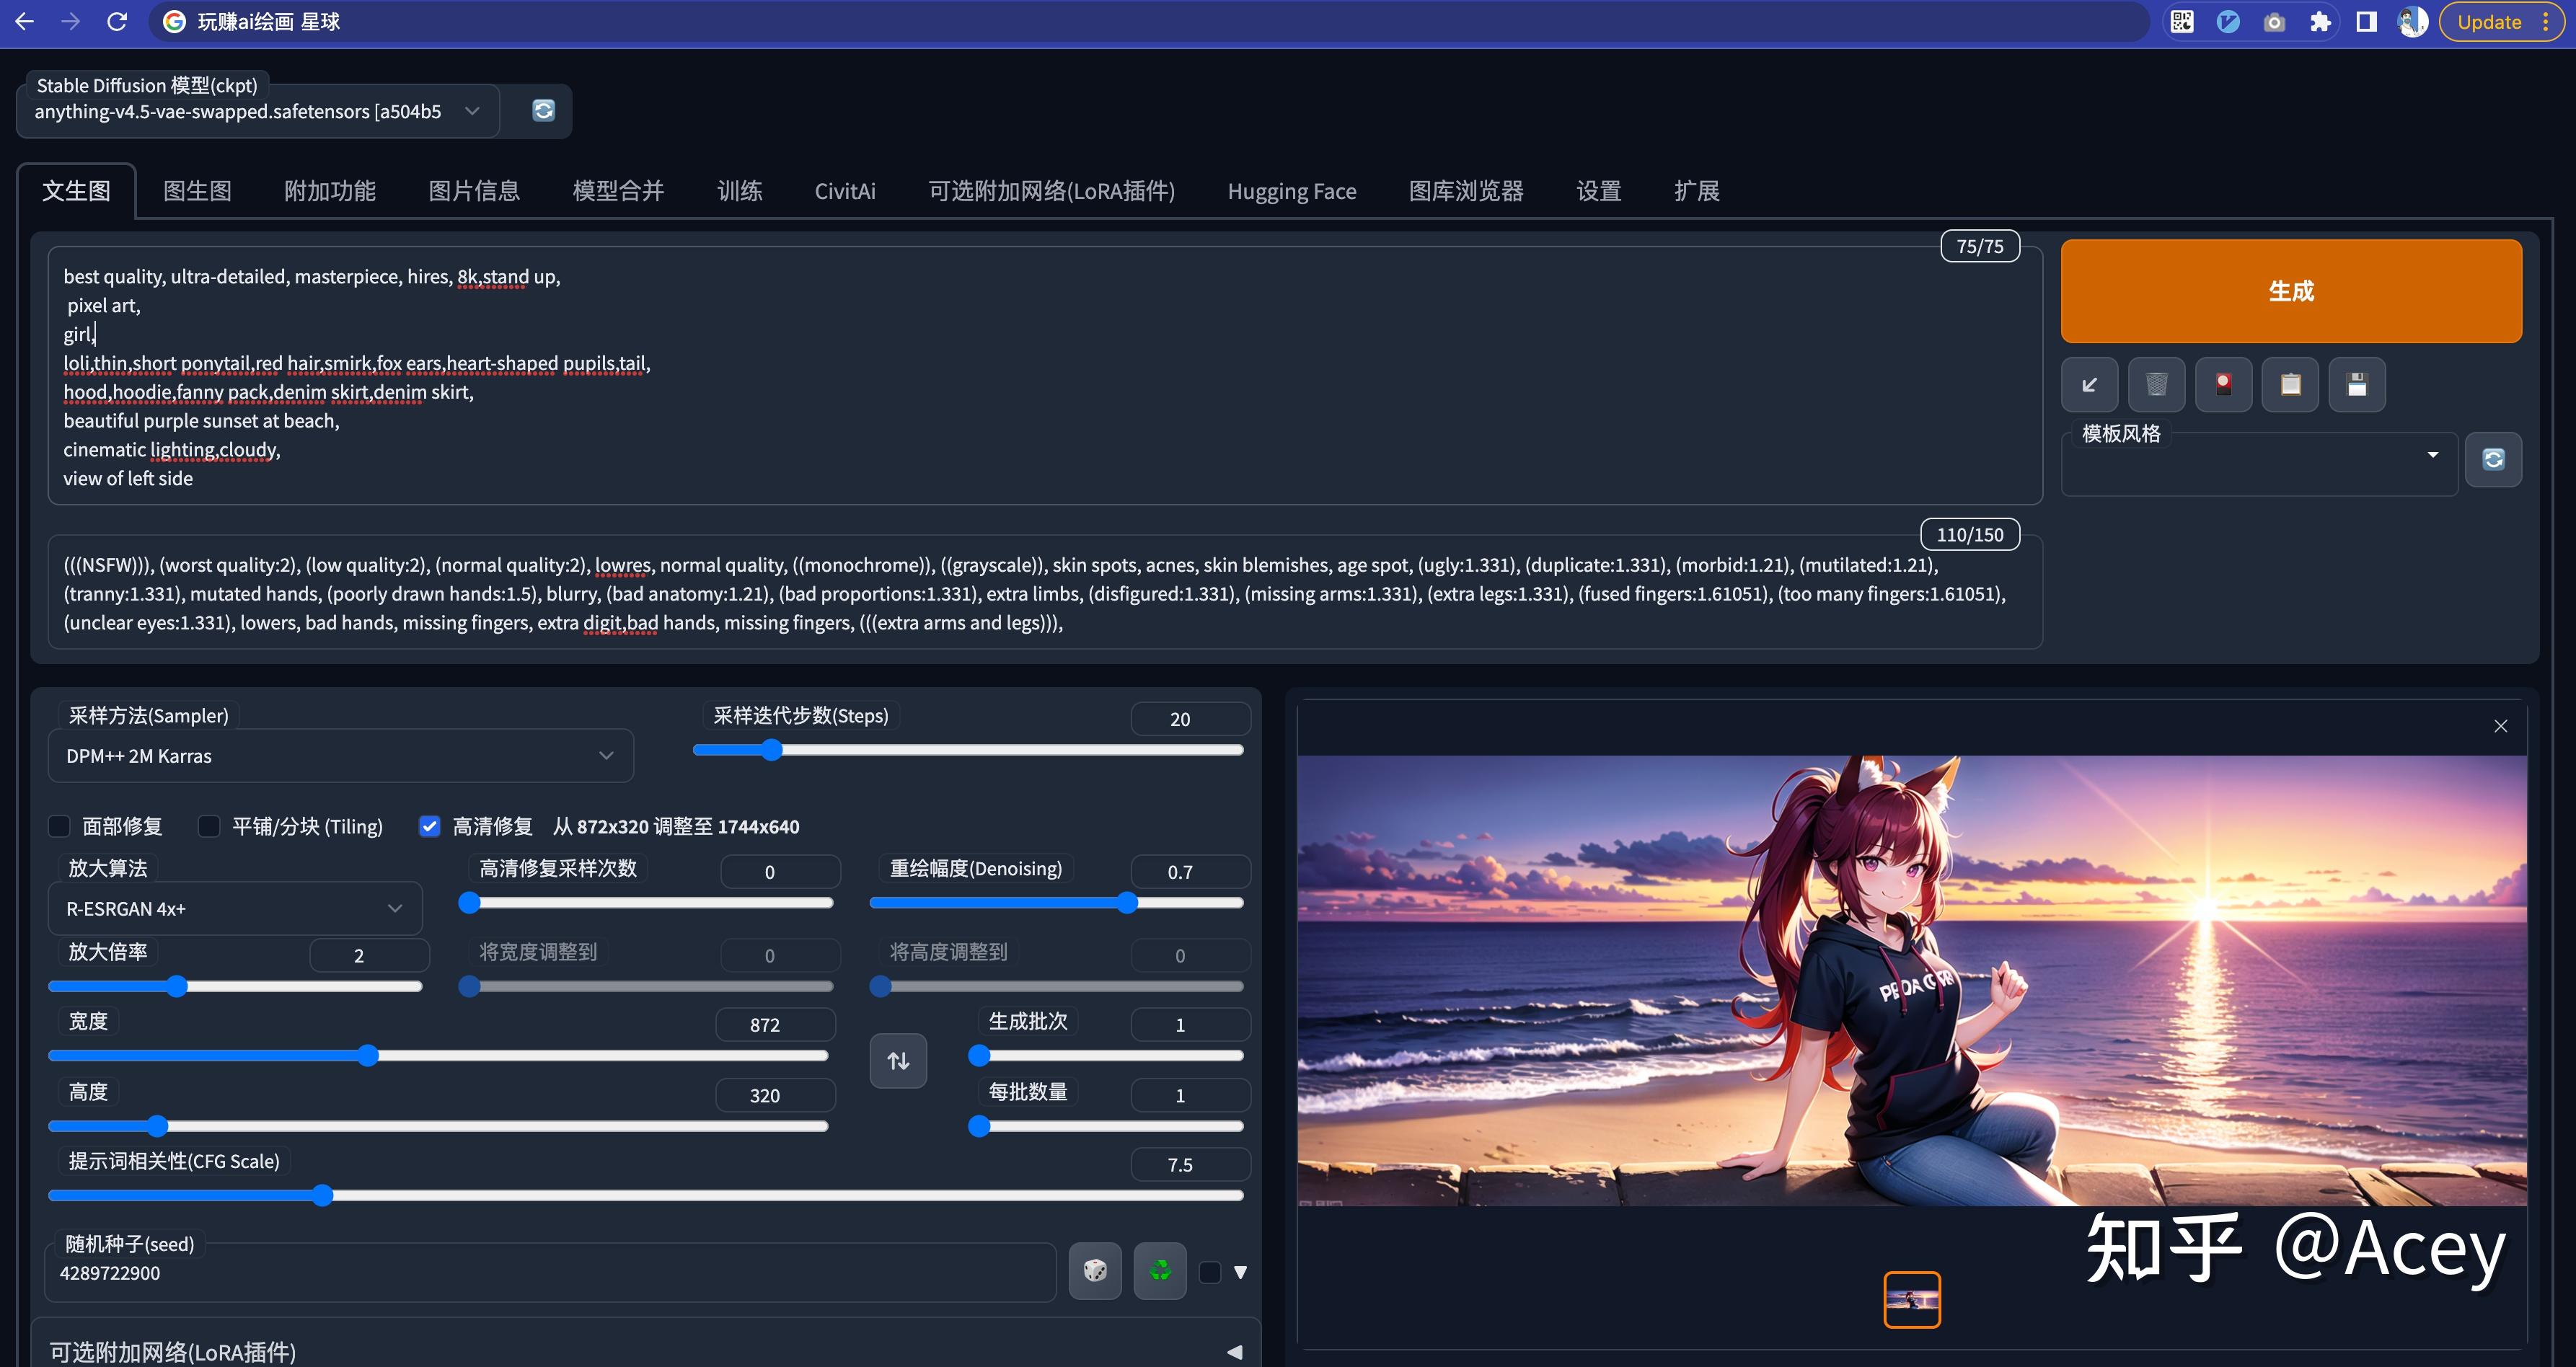This screenshot has height=1367, width=2576.
Task: Open the CivitAi tab
Action: tap(845, 191)
